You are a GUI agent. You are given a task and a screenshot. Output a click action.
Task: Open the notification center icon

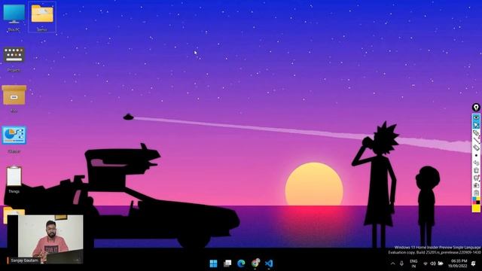[x=474, y=263]
